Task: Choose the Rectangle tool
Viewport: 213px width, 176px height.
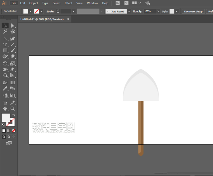Action: click(5, 51)
